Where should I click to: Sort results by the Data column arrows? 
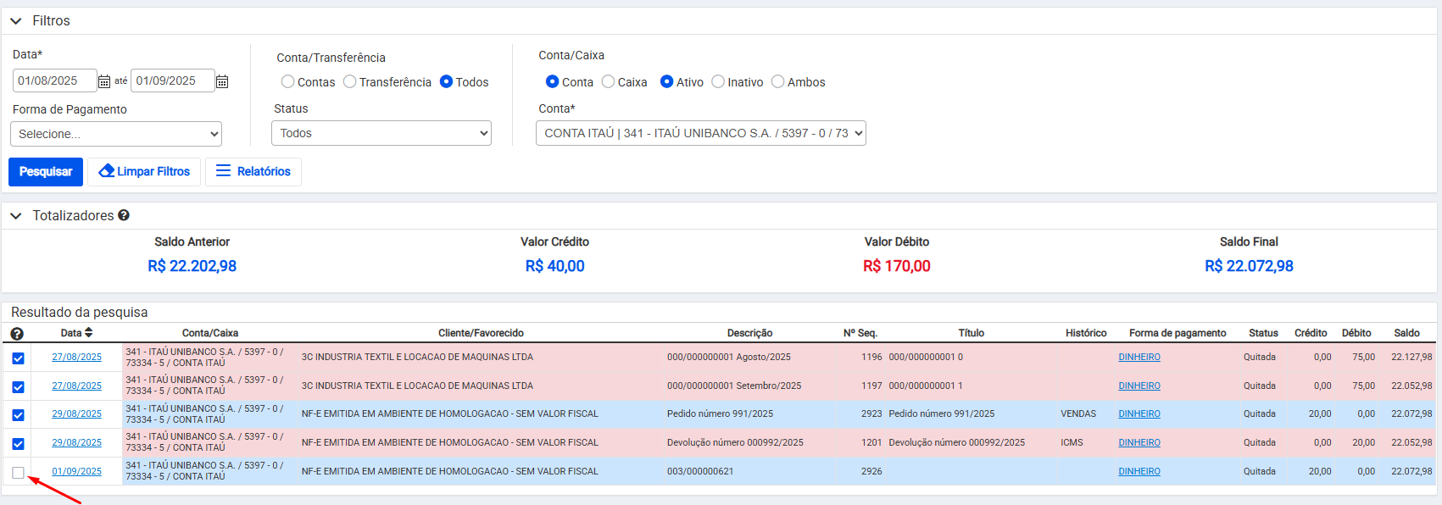click(88, 333)
